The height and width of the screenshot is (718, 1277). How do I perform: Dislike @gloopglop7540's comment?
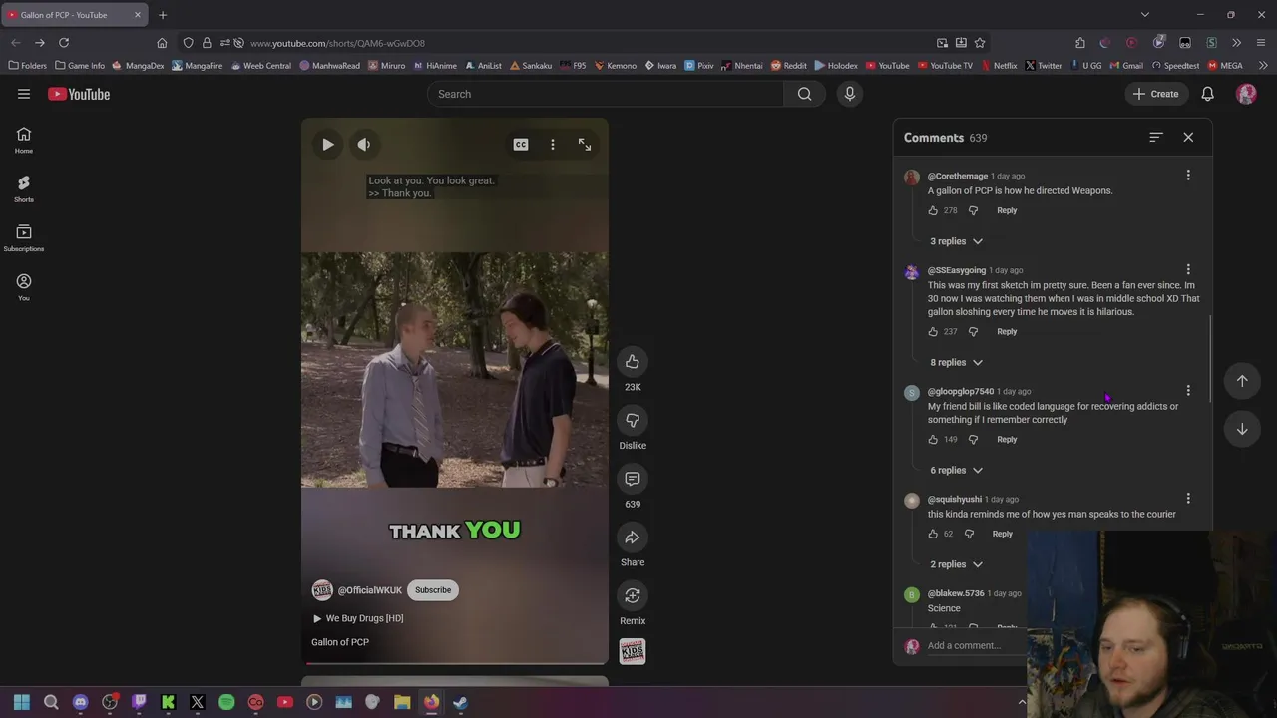[973, 439]
